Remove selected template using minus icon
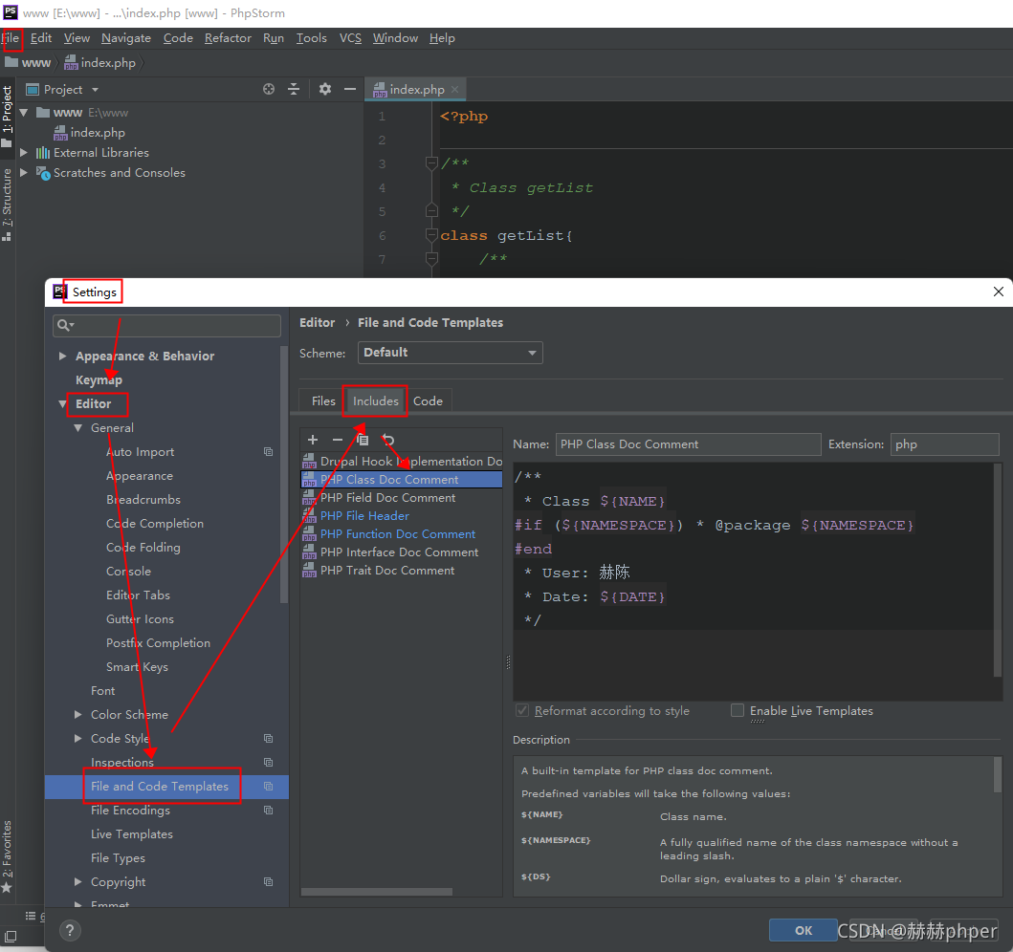Screen dimensions: 1013x952 click(x=336, y=440)
